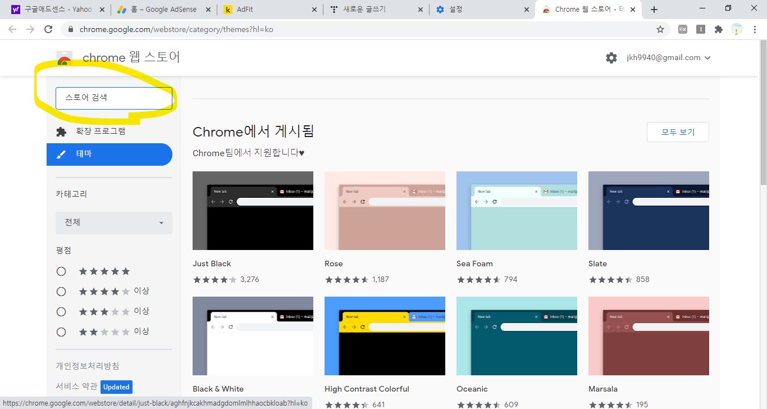
Task: Click the first extension icon beside the star
Action: [x=683, y=29]
